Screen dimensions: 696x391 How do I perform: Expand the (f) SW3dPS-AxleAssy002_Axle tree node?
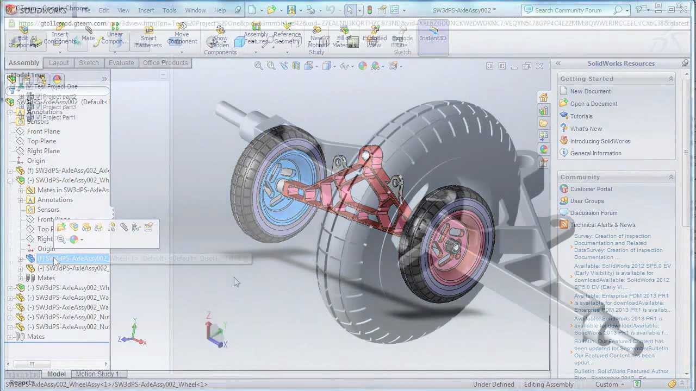pyautogui.click(x=10, y=171)
